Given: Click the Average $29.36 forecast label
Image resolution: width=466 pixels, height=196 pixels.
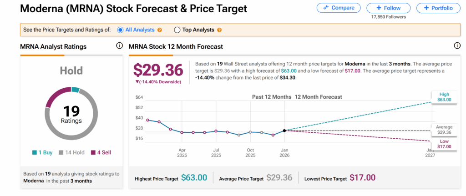Looking at the screenshot, I should (444, 130).
